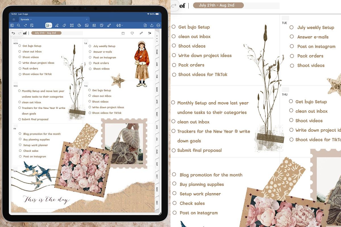341x227 pixels.
Task: Select the laser pointer tool
Action: click(109, 25)
